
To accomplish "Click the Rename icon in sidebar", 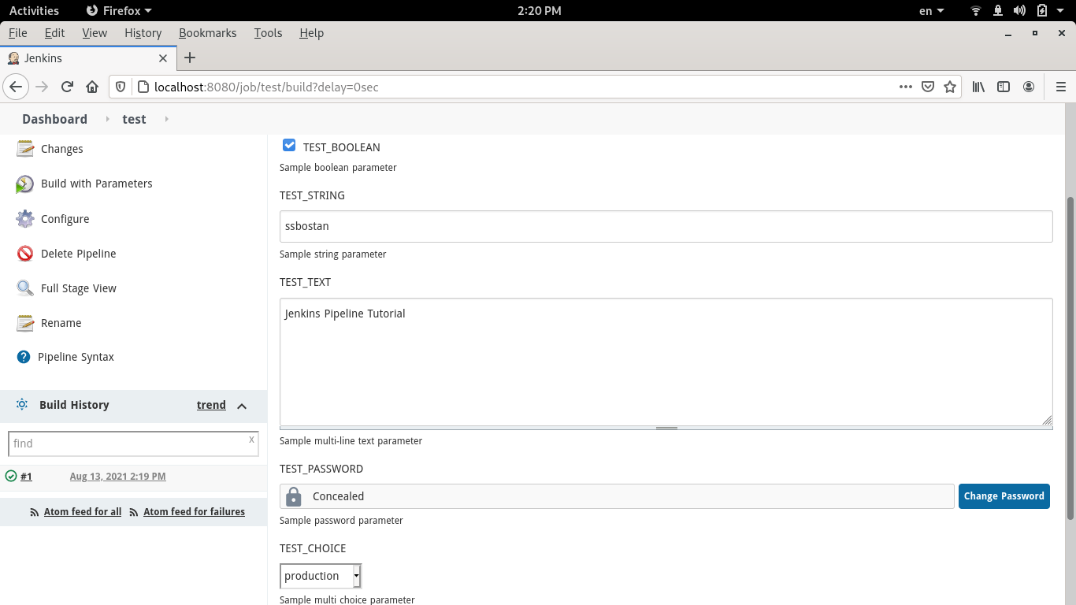I will point(24,322).
